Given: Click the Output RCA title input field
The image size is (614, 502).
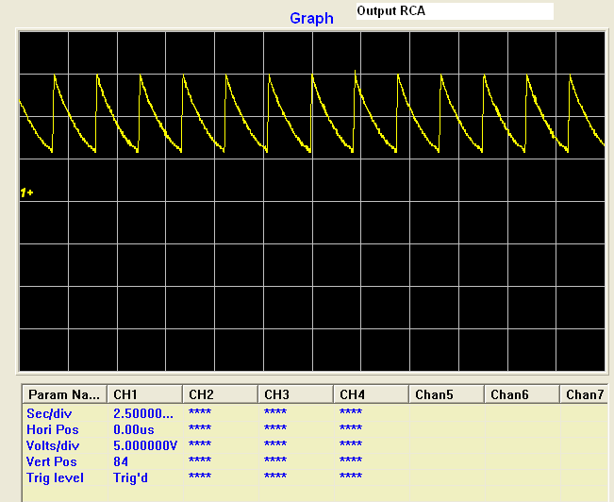Looking at the screenshot, I should click(455, 11).
